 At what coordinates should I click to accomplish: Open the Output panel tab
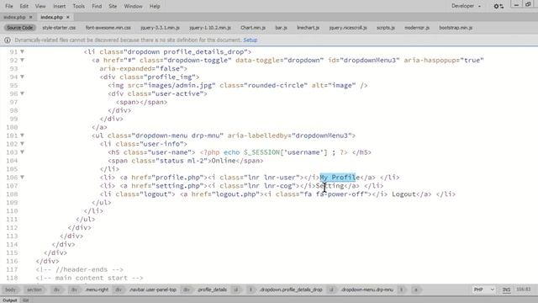tap(9, 300)
